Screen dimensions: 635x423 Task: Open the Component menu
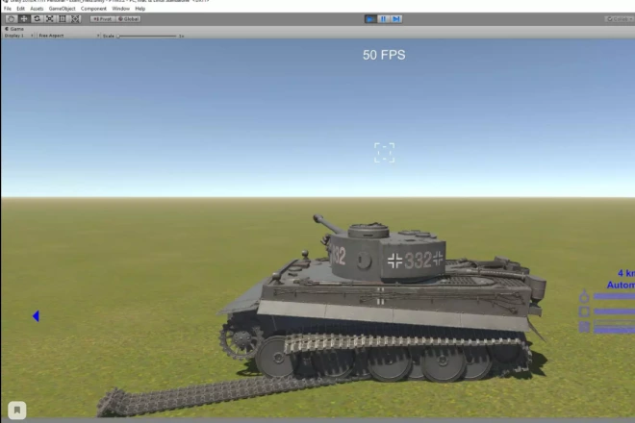click(93, 9)
